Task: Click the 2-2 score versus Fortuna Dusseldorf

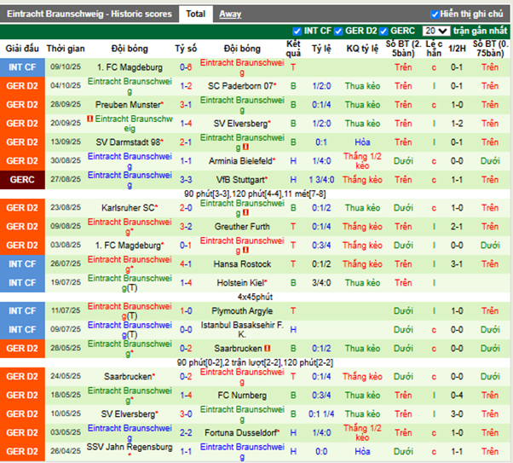Action: [186, 433]
